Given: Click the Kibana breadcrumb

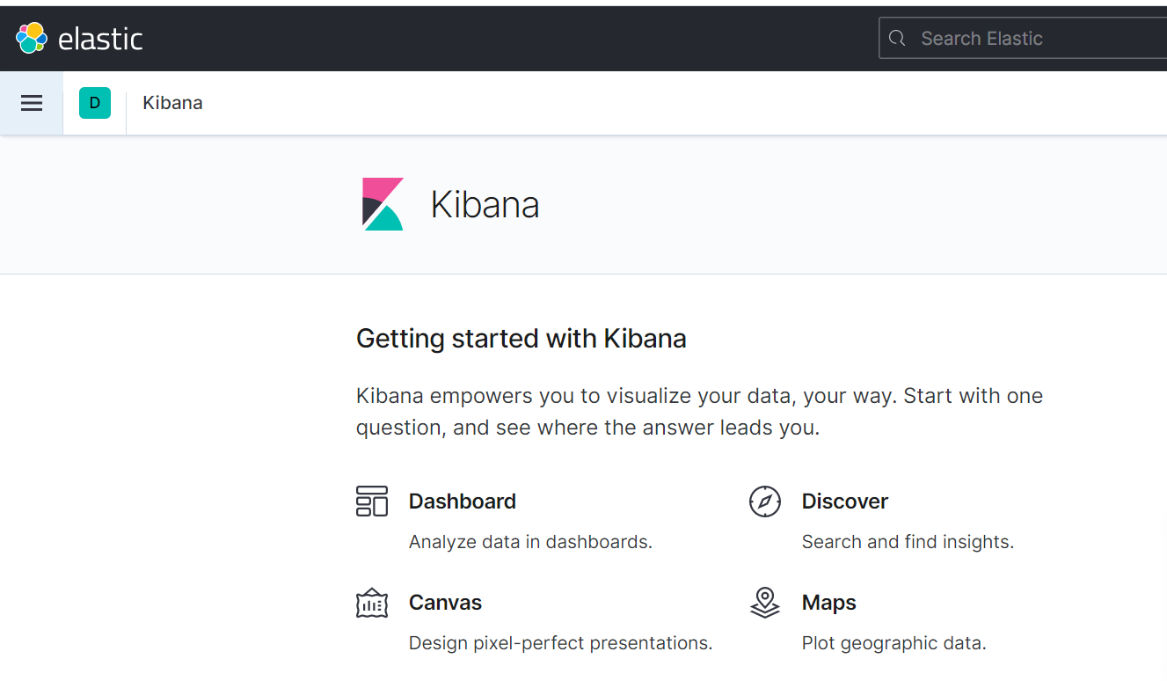Looking at the screenshot, I should coord(173,103).
